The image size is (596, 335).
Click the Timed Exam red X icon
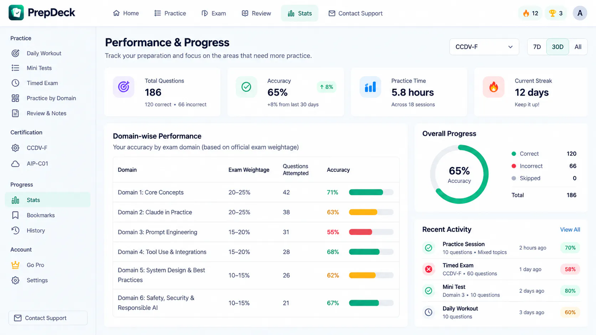[428, 269]
